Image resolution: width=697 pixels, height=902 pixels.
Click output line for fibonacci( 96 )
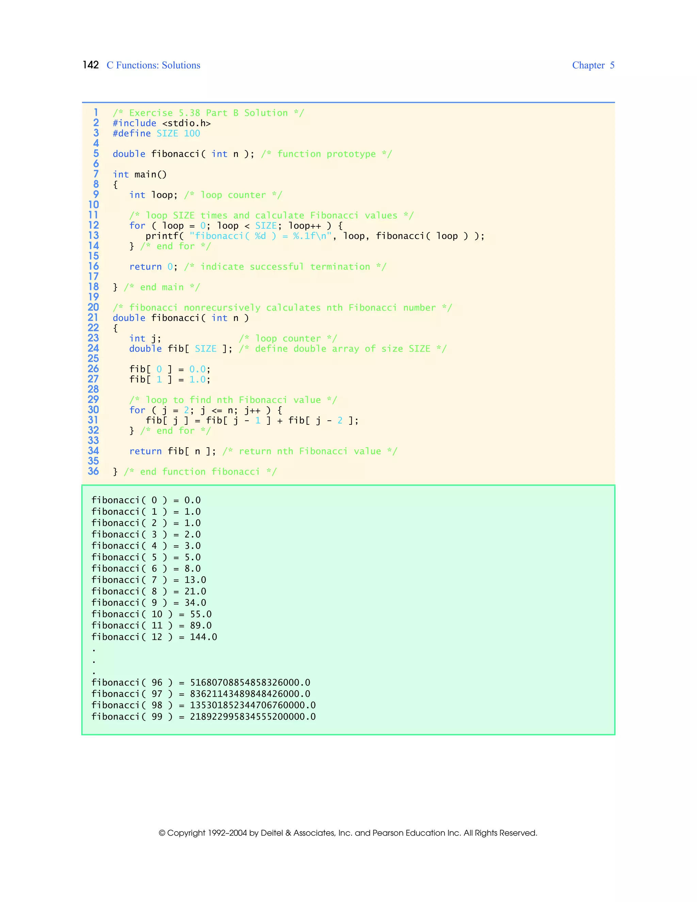(x=201, y=683)
